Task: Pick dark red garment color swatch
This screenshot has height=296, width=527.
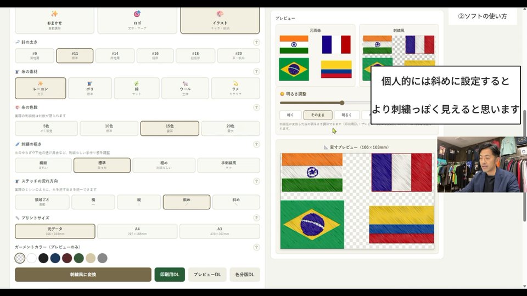Action: pyautogui.click(x=67, y=258)
